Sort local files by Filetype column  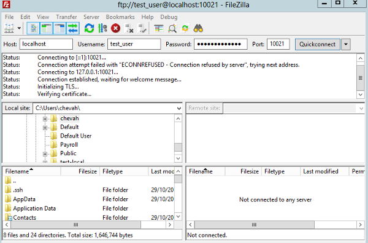point(124,171)
